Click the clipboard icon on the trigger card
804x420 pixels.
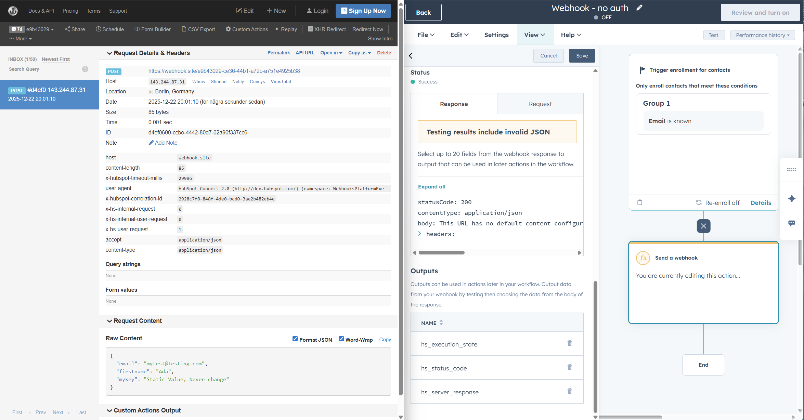click(x=640, y=202)
